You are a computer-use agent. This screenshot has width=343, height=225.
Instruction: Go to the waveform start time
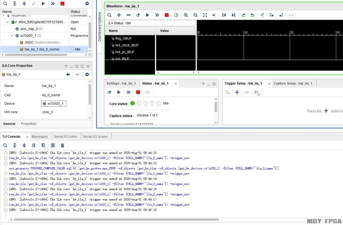224,15
